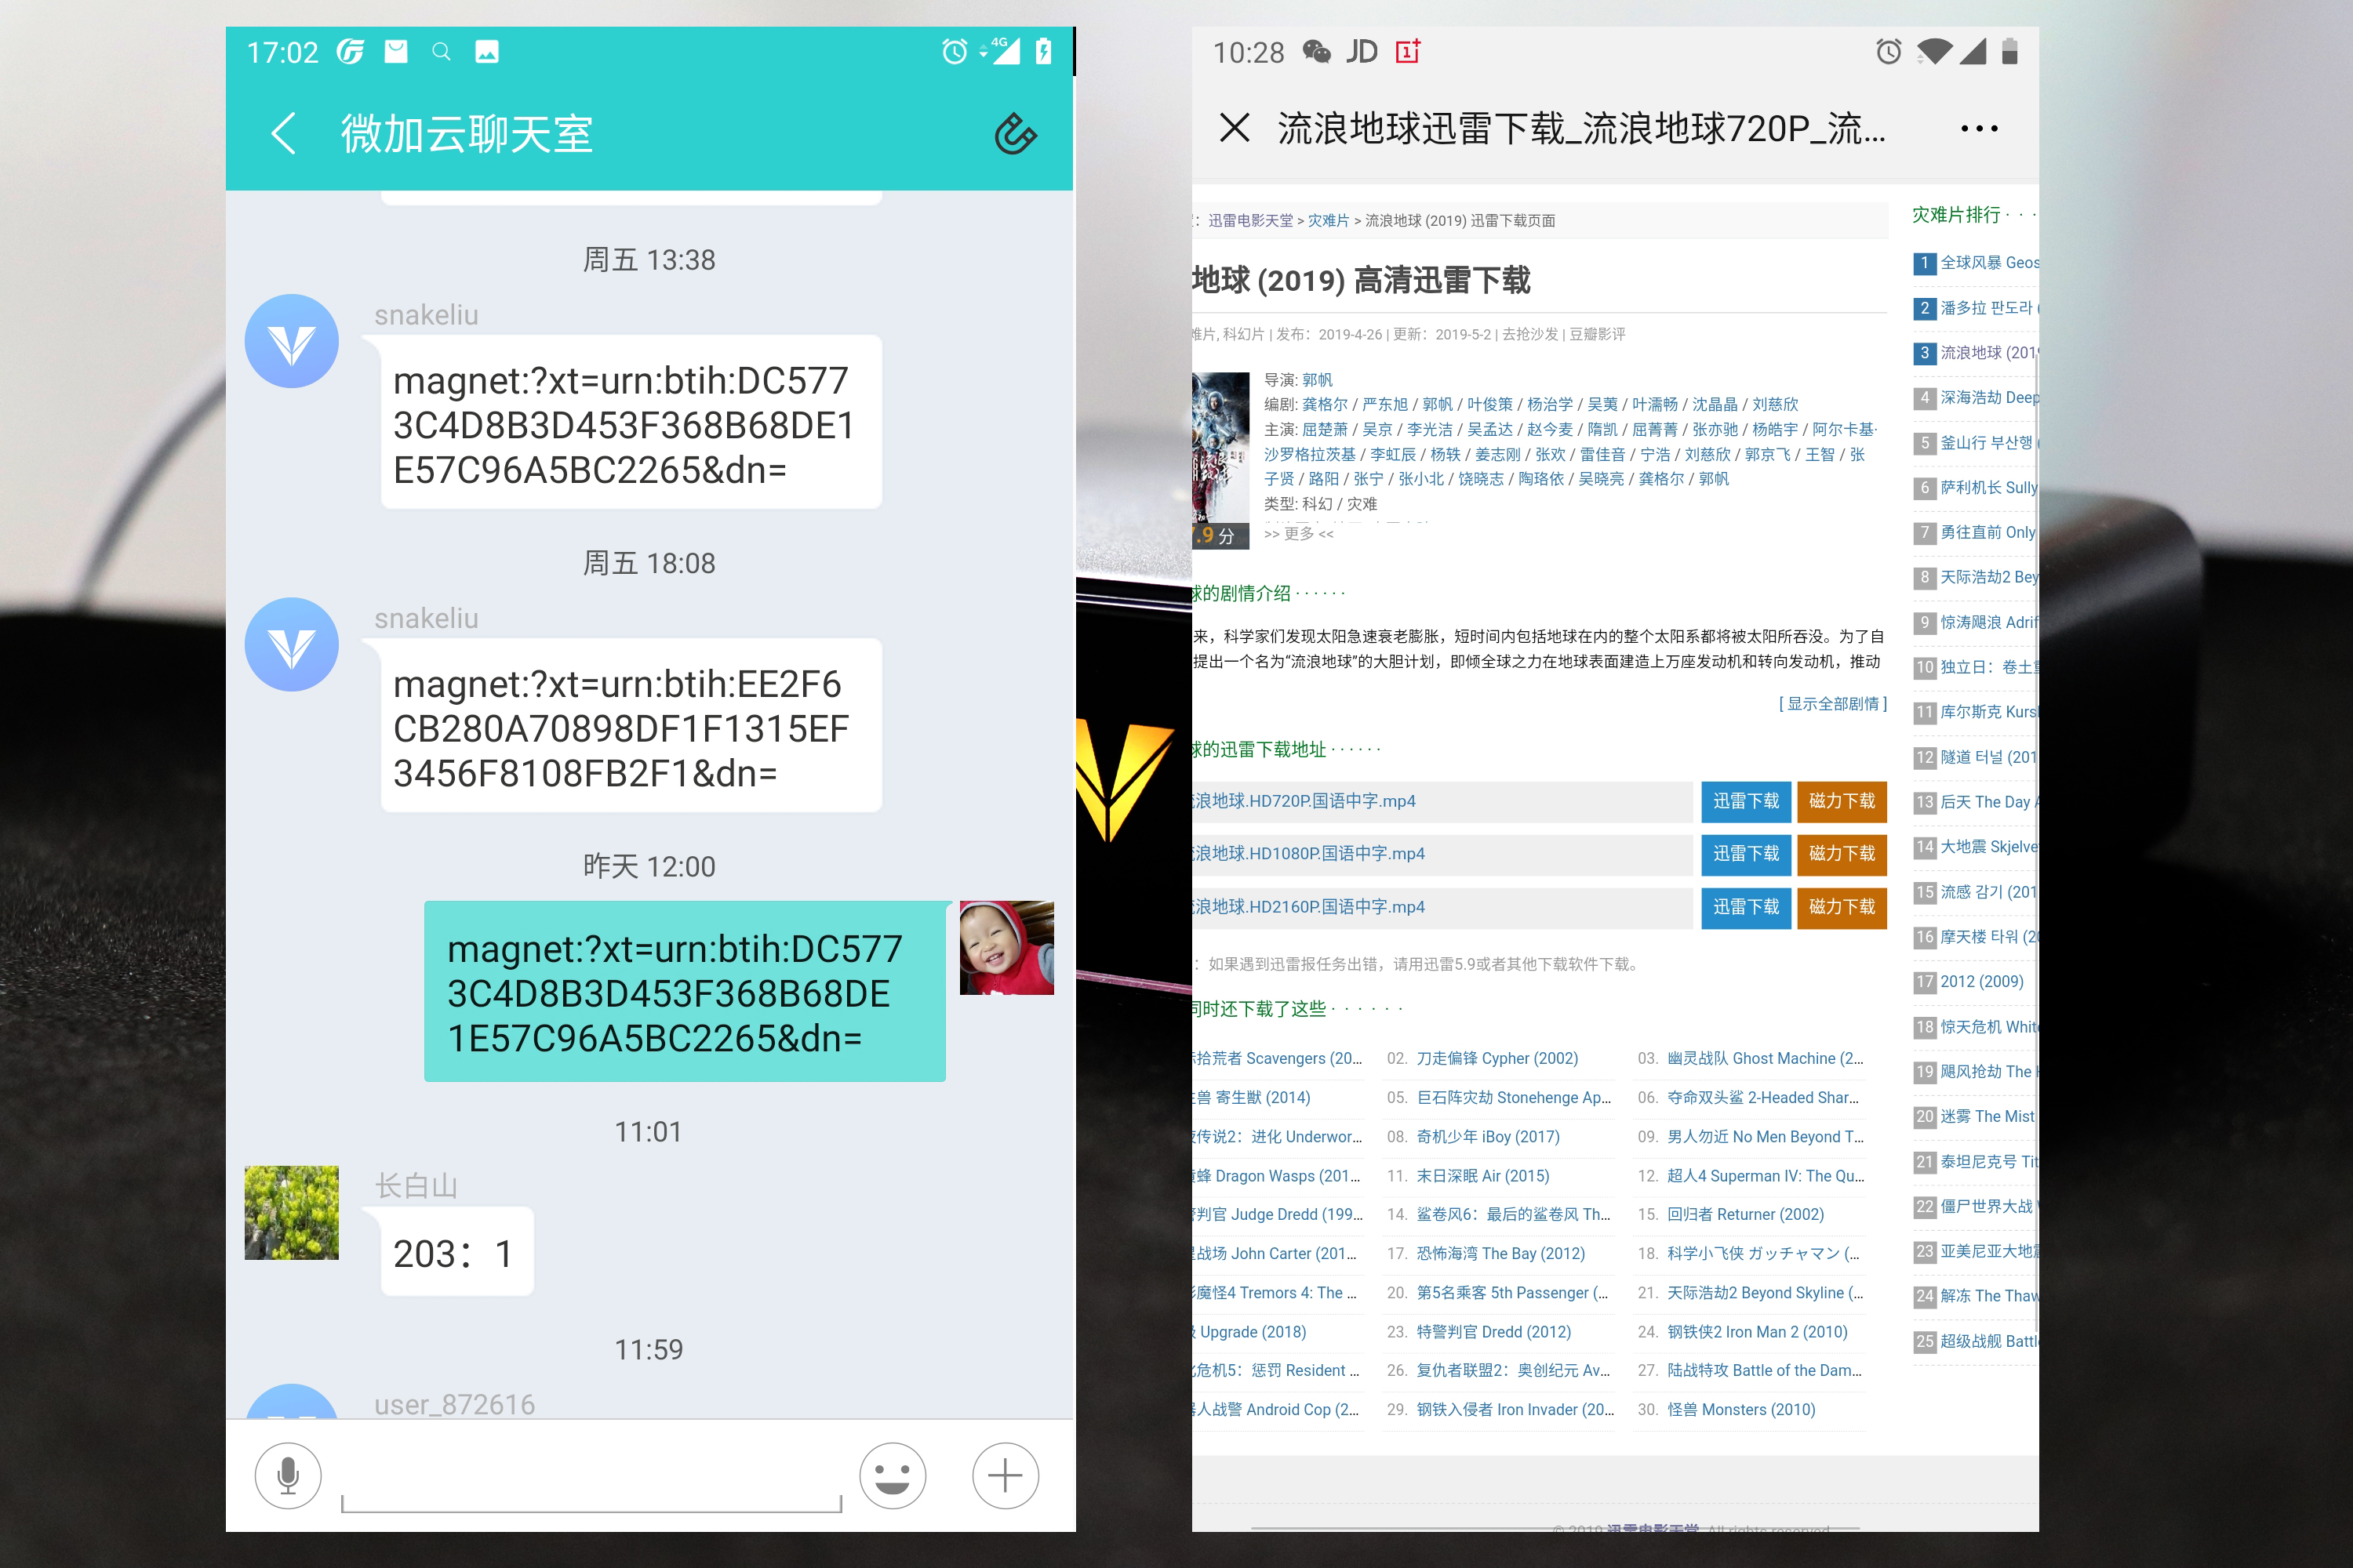Open 钢铁侠2 Iron Man 2 (2010) link
The width and height of the screenshot is (2353, 1568).
pos(1758,1333)
